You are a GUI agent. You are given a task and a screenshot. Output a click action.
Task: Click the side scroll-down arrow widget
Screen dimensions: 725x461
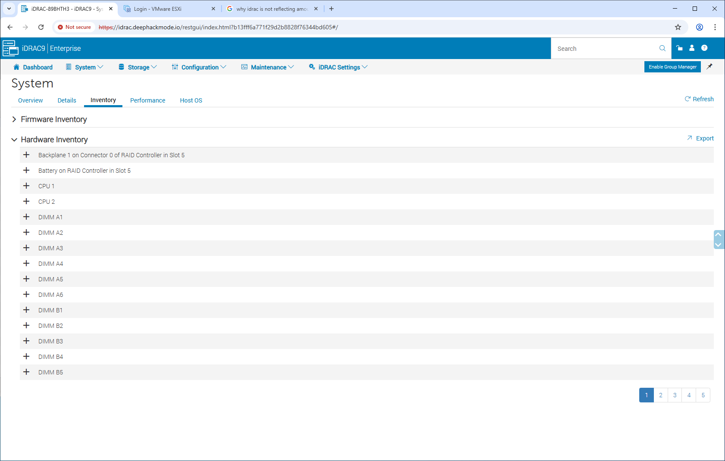(x=719, y=245)
